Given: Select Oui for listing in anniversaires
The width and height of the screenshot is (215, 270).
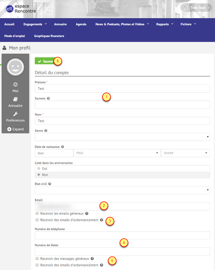Looking at the screenshot, I should pos(39,169).
